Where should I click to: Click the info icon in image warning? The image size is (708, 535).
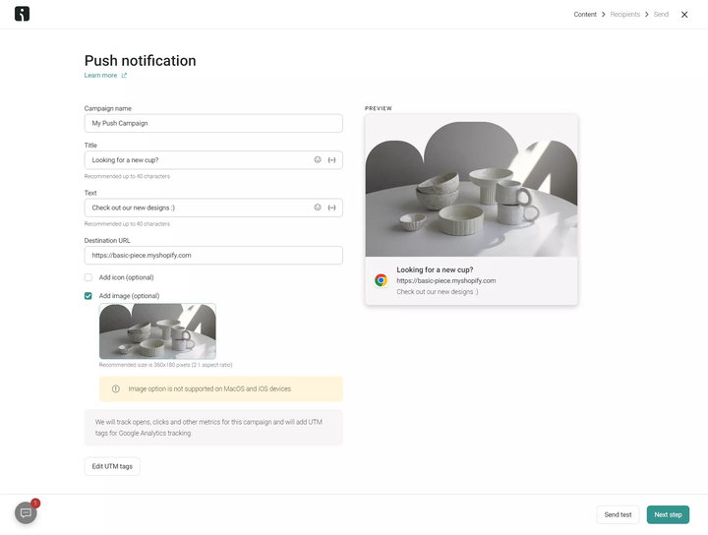116,388
